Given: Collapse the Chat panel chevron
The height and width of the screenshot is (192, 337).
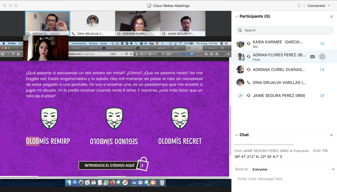Looking at the screenshot, I should coord(236,135).
